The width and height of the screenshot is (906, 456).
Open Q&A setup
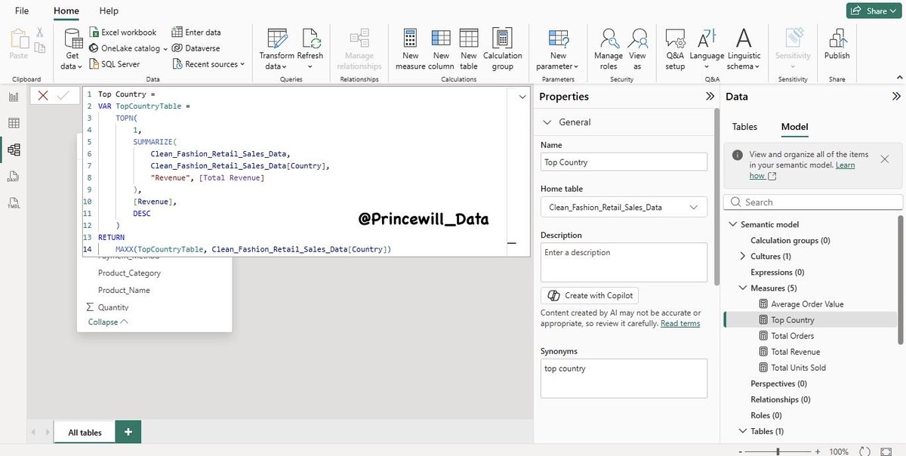tap(675, 49)
